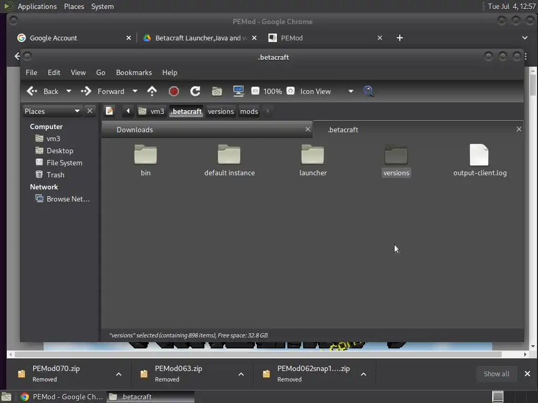
Task: Open the Forward history dropdown arrow
Action: pyautogui.click(x=135, y=91)
